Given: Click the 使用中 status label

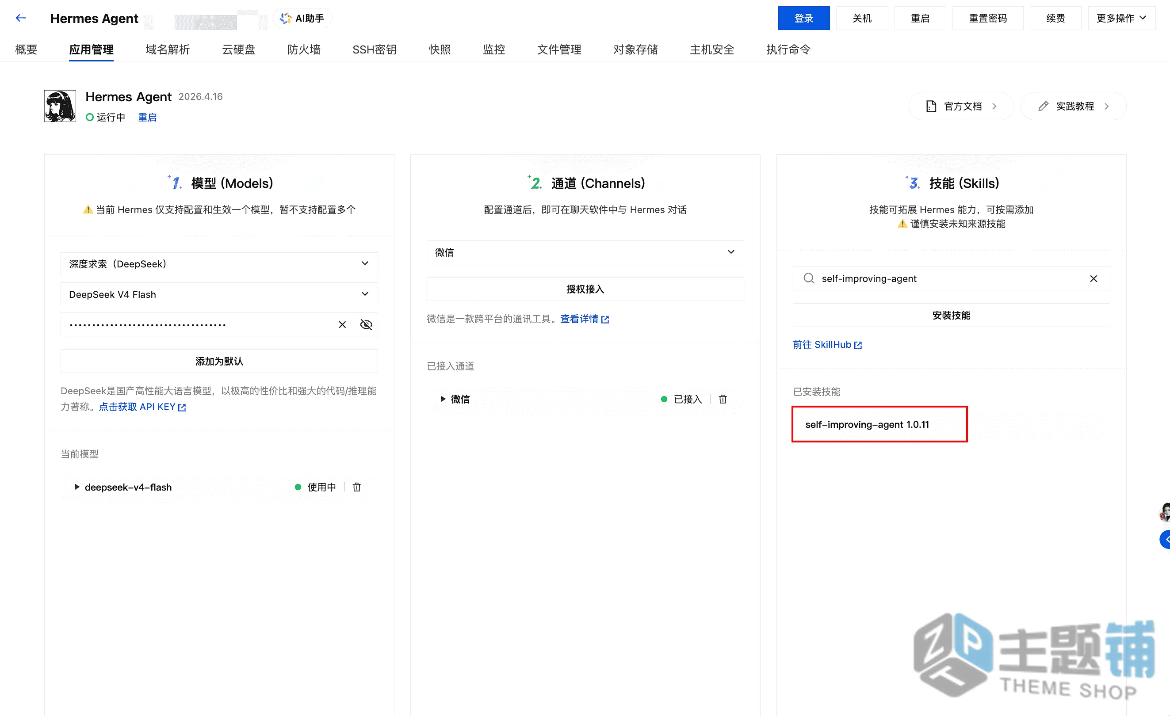Looking at the screenshot, I should (321, 487).
